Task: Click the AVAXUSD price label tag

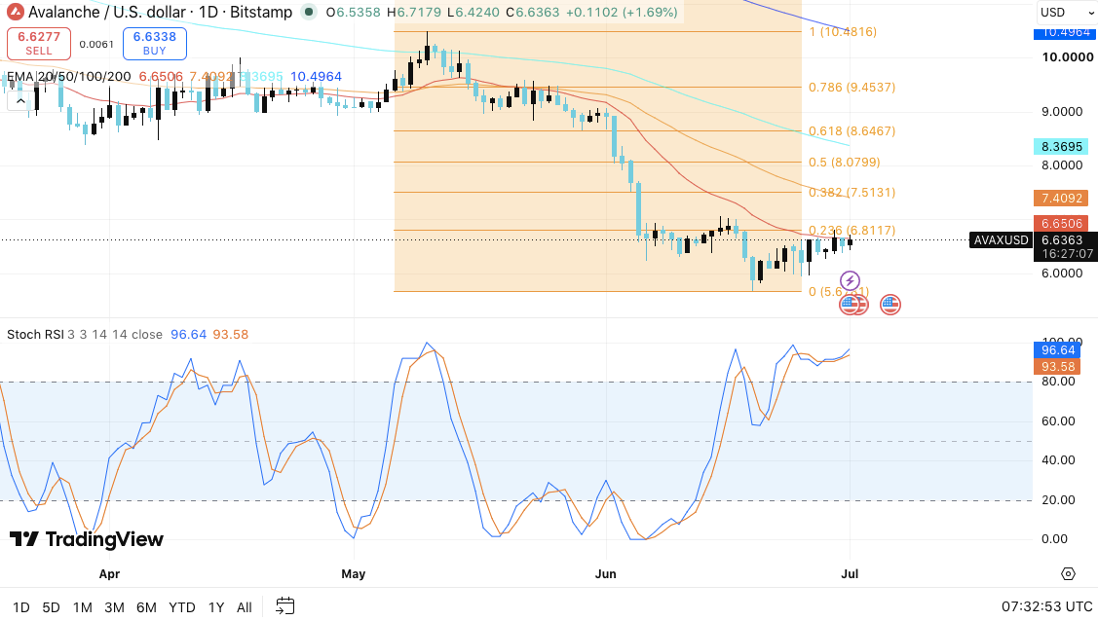Action: (1002, 239)
